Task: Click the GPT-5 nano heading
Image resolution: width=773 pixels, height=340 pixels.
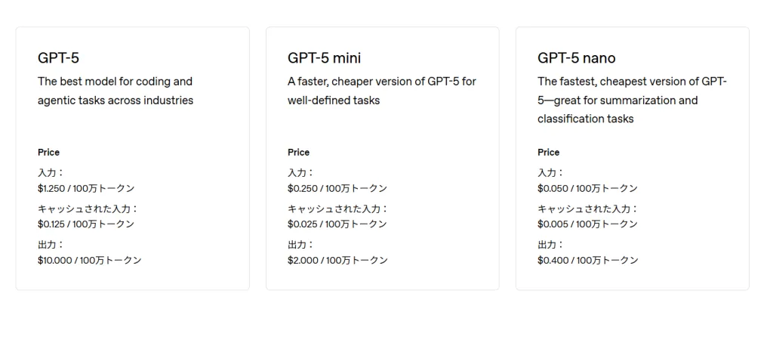Action: 576,58
